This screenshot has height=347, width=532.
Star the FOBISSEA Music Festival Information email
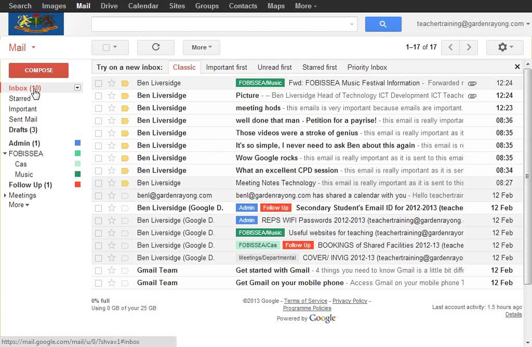click(112, 83)
